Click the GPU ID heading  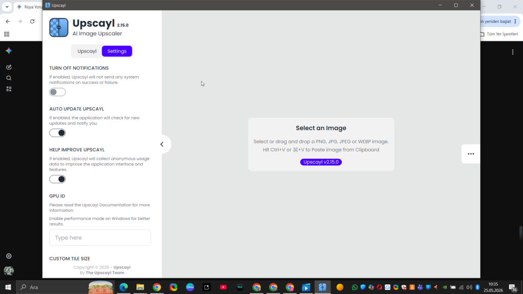pos(57,196)
